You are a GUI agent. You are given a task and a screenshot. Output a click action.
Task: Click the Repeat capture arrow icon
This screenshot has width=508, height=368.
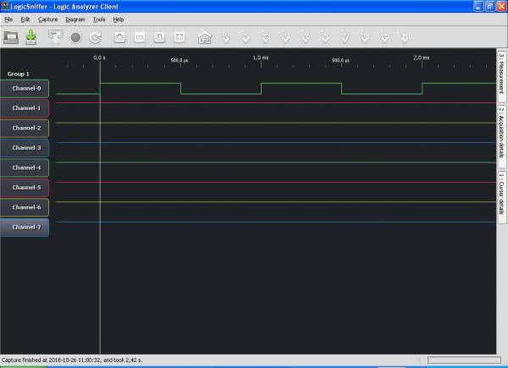coord(96,37)
